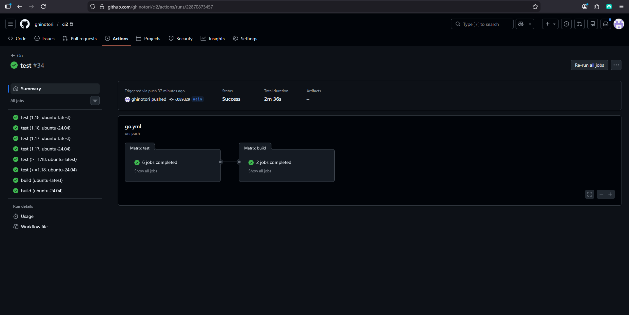Open the Create new plus dropdown
Viewport: 629px width, 315px height.
pyautogui.click(x=550, y=24)
